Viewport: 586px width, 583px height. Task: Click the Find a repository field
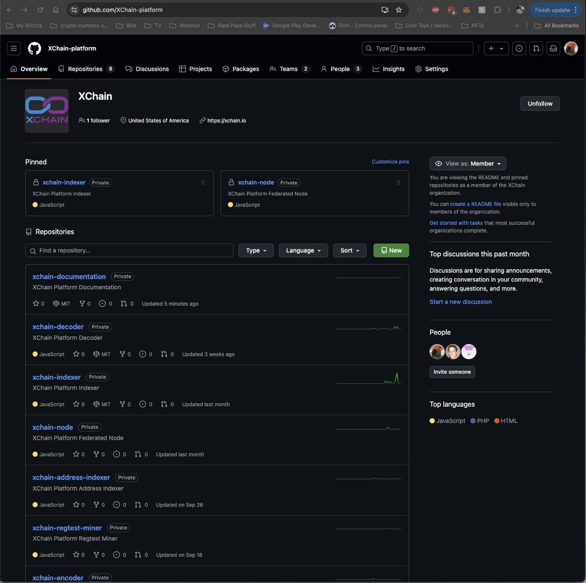(129, 250)
